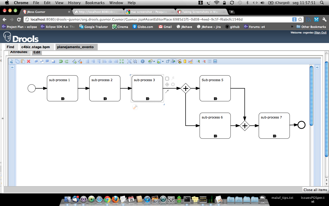Image resolution: width=329 pixels, height=206 pixels.
Task: Open the dropdown arrow beside the import icon
Action: [163, 62]
